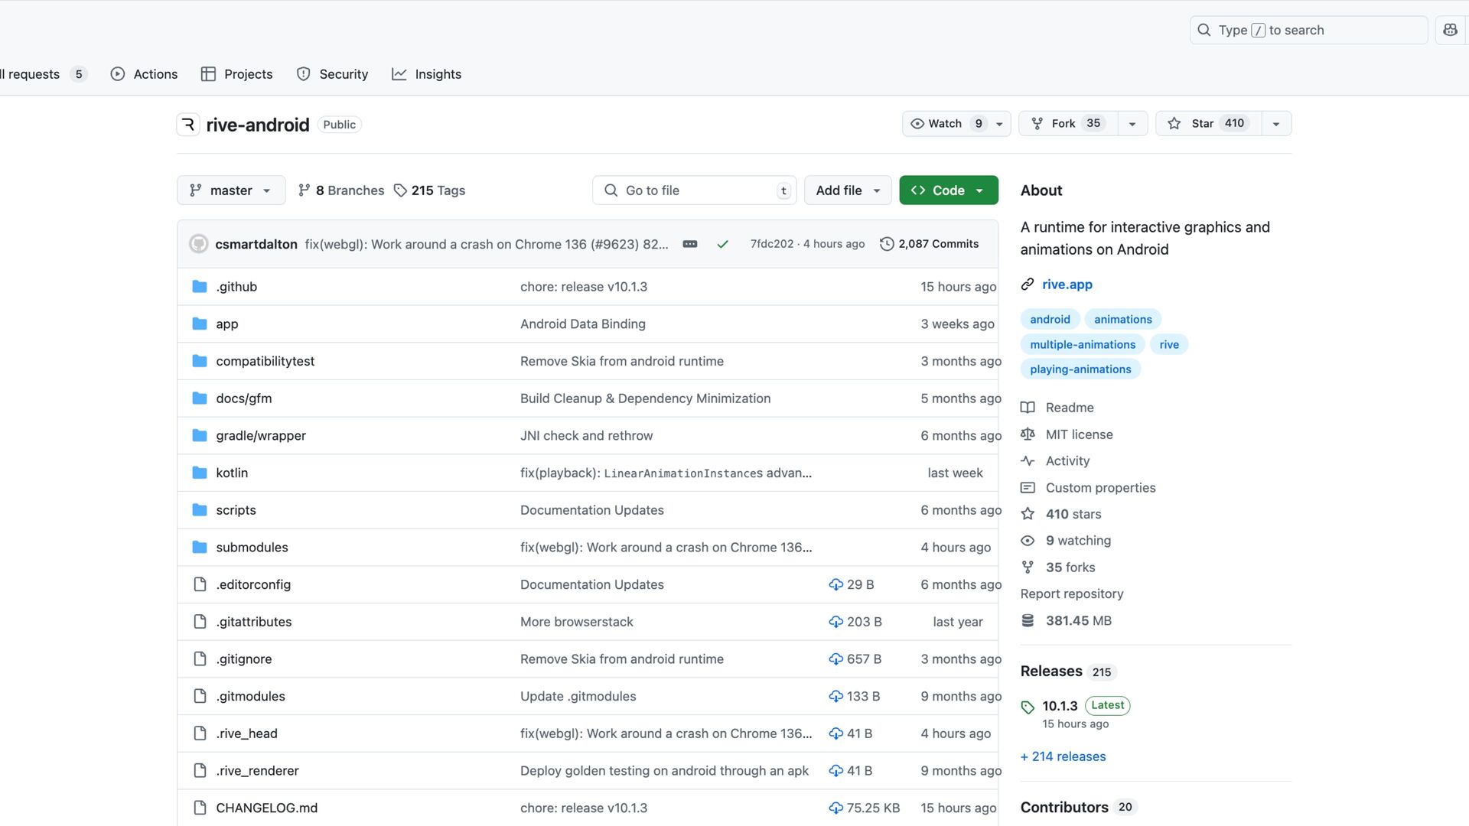Screen dimensions: 1469x826
Task: Click the Rive repository logo icon
Action: (188, 125)
